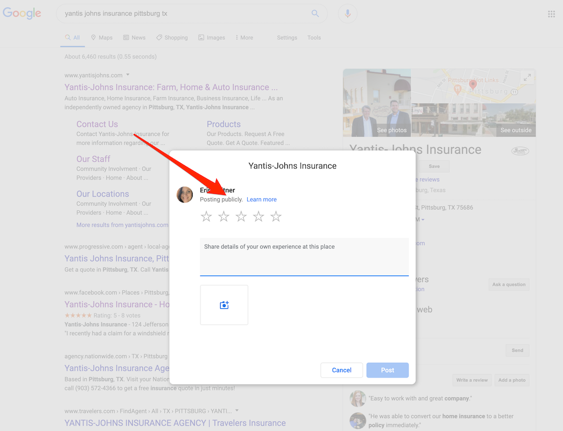The height and width of the screenshot is (431, 563).
Task: Select the fifth rating star
Action: 276,216
